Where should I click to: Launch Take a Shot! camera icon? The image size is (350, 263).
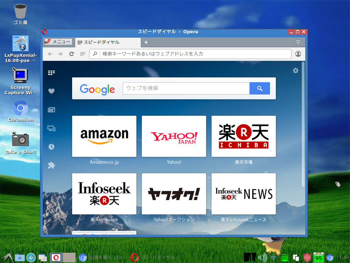click(x=21, y=143)
